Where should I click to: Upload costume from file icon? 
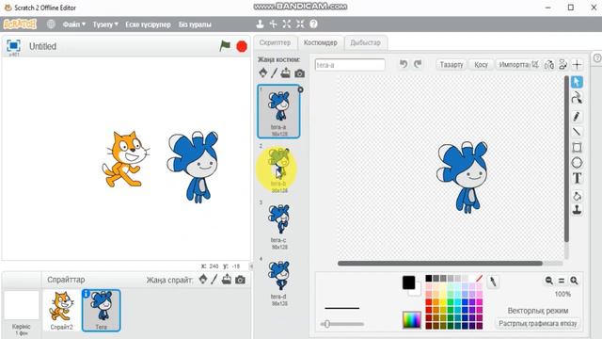pyautogui.click(x=285, y=73)
